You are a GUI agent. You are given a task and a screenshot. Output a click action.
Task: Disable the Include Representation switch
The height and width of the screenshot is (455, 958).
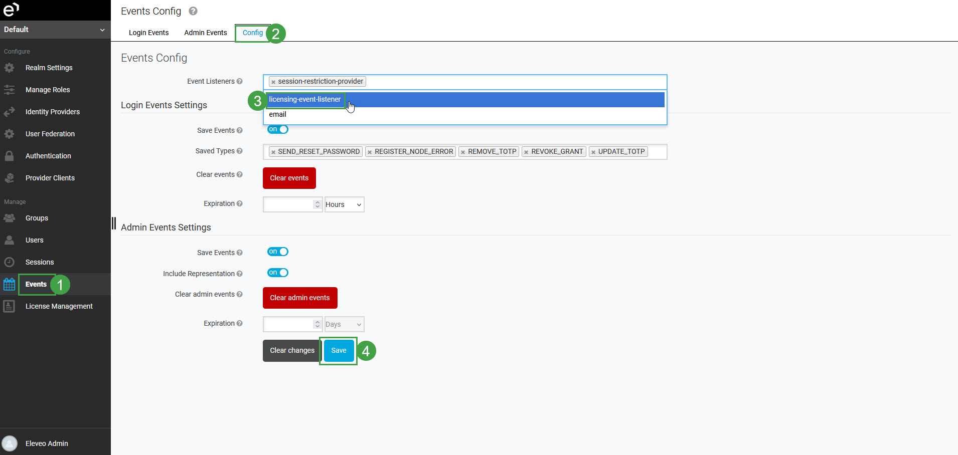pyautogui.click(x=278, y=273)
